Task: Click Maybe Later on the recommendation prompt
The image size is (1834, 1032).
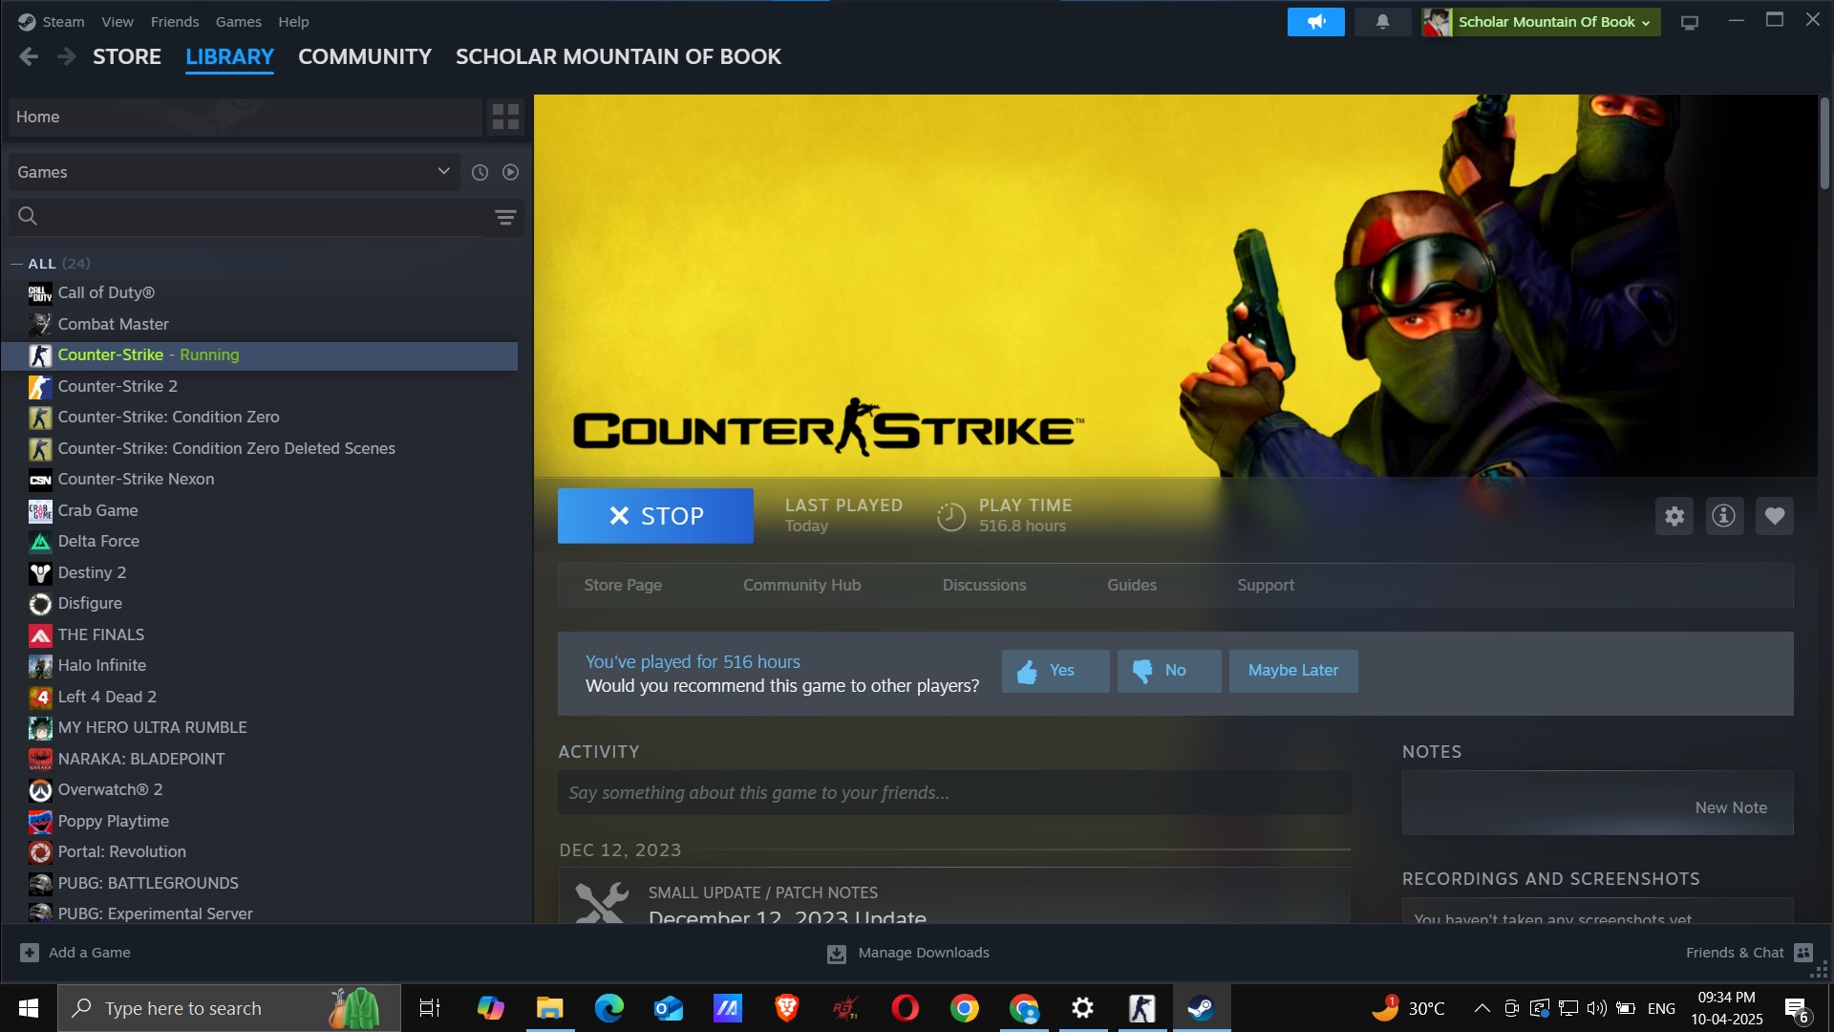Action: pos(1292,671)
